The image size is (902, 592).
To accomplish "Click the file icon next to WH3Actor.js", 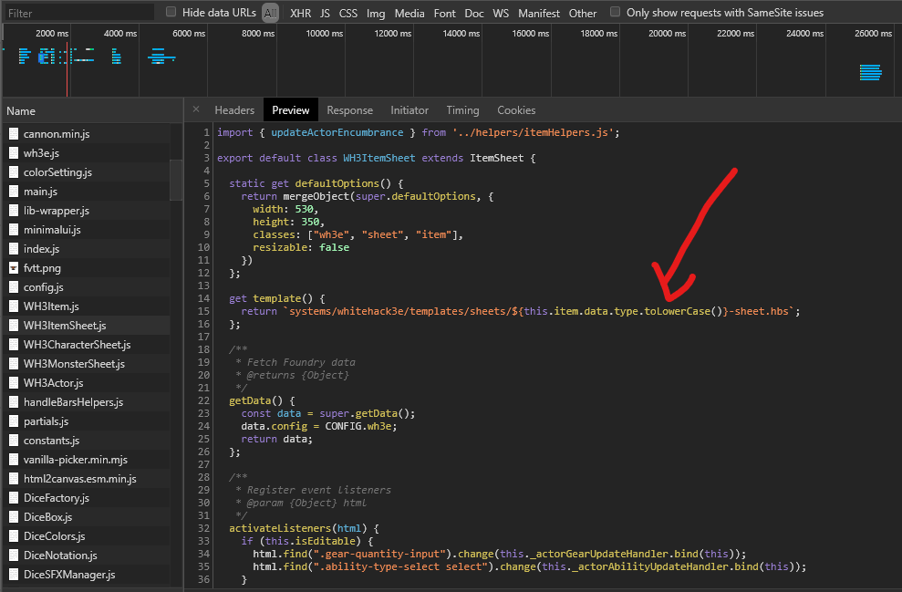I will point(14,383).
